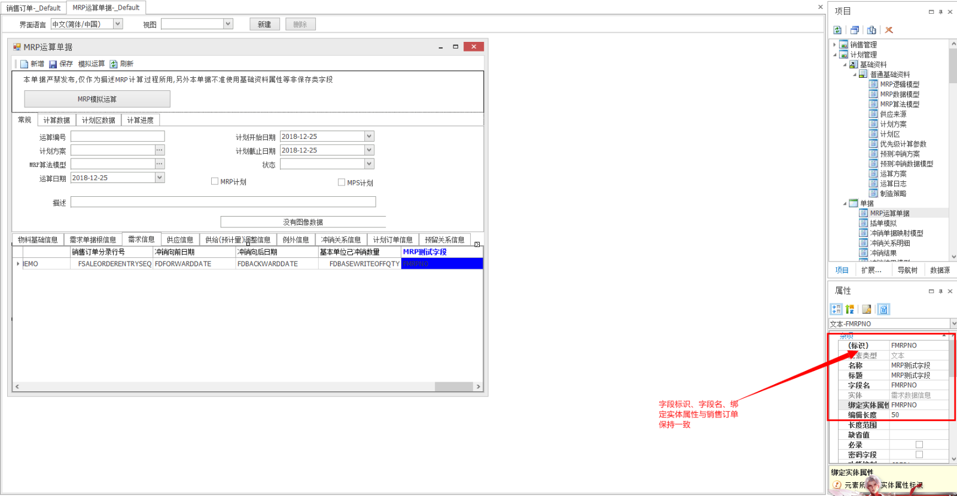The width and height of the screenshot is (957, 496).
Task: Switch to the 计算数据 tab
Action: tap(57, 120)
